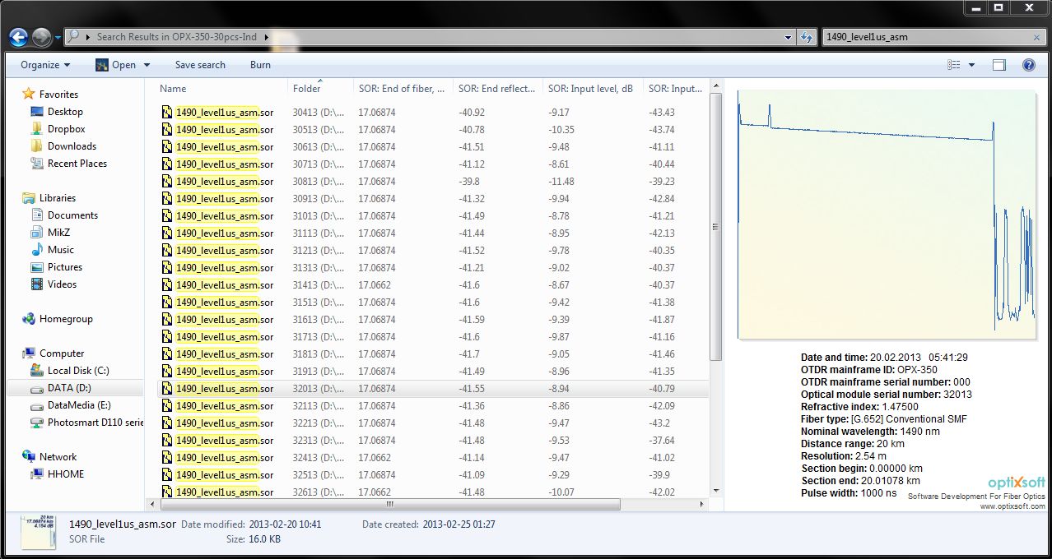
Task: Maximize the Explorer window
Action: (998, 7)
